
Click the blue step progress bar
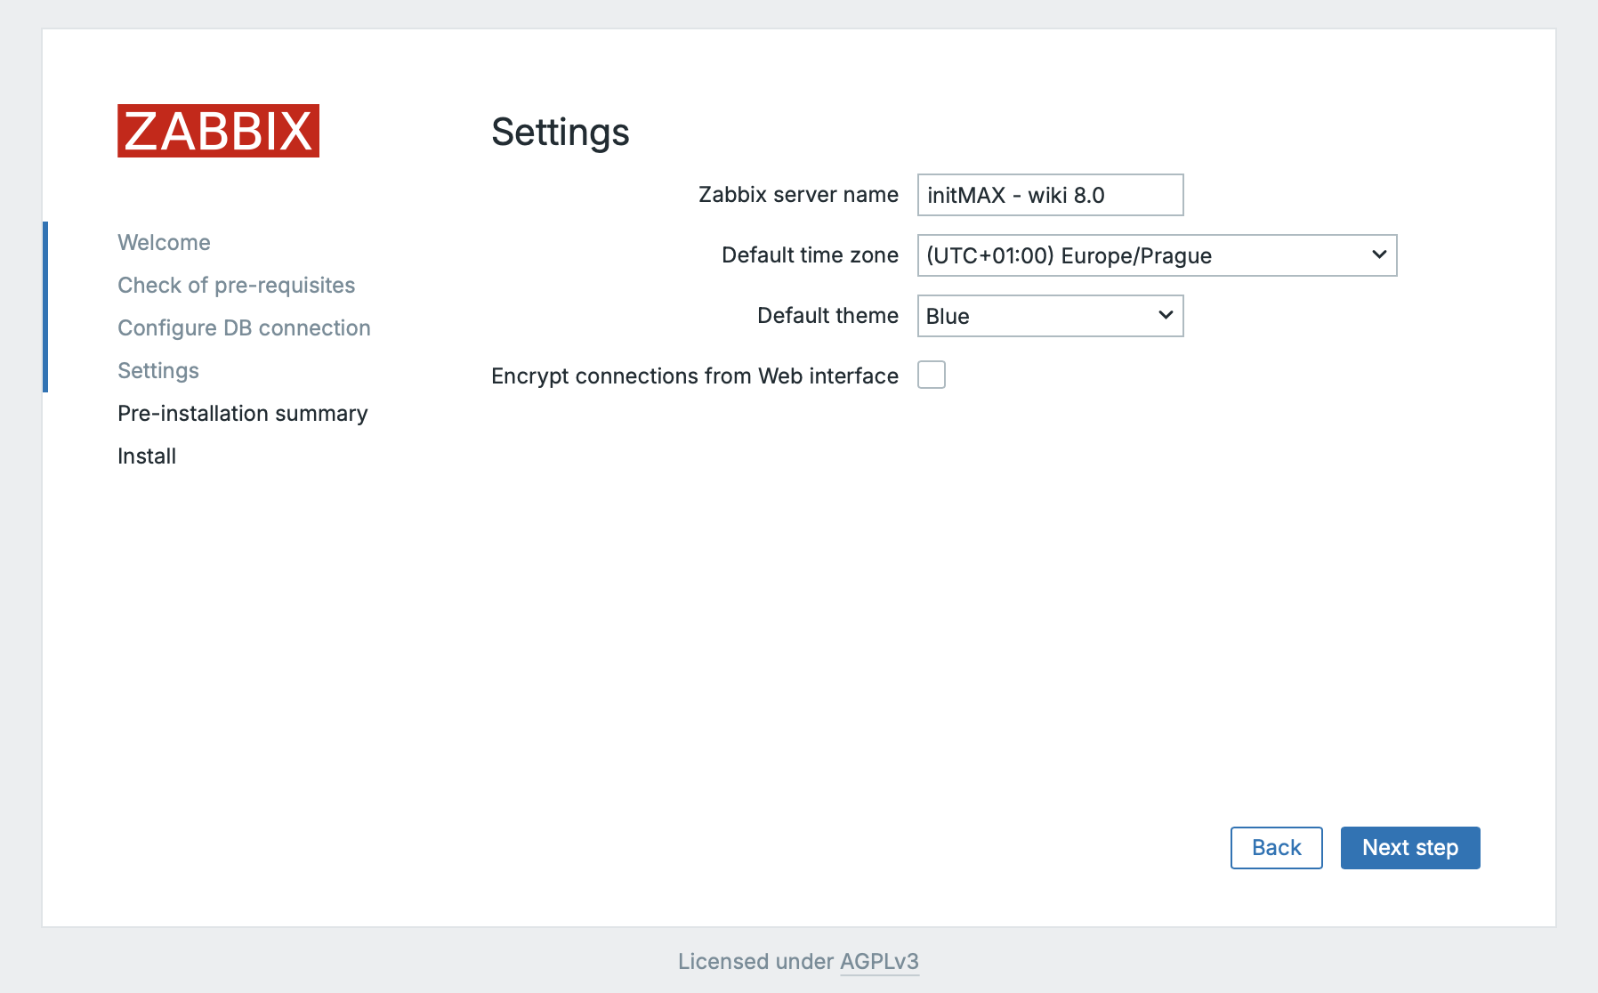coord(45,307)
